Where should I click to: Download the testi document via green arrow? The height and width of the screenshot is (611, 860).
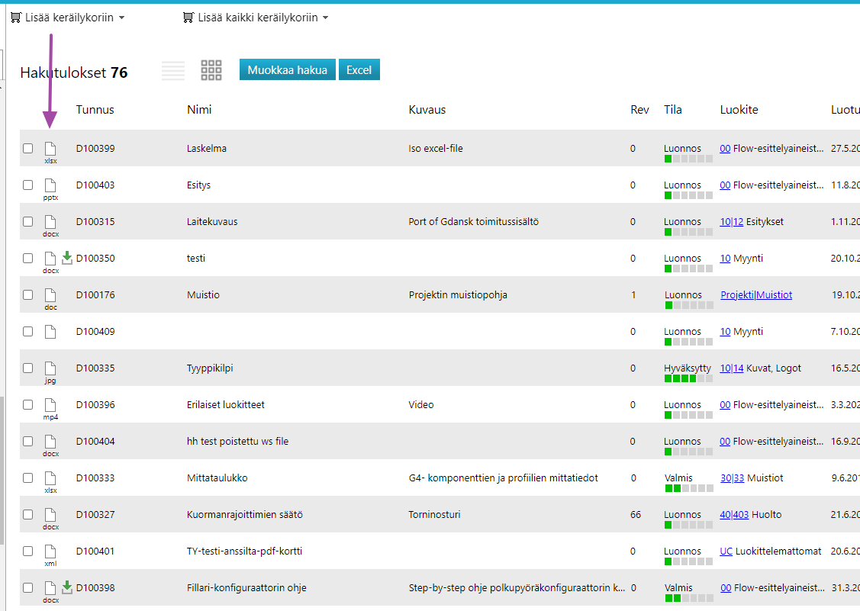(67, 258)
